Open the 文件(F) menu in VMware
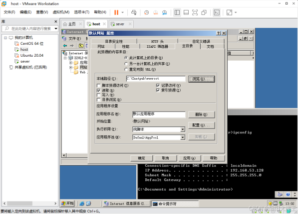 tap(9, 12)
